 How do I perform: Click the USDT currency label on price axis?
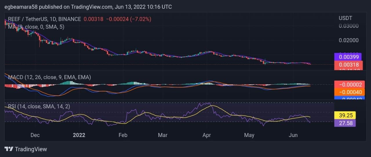[x=345, y=18]
